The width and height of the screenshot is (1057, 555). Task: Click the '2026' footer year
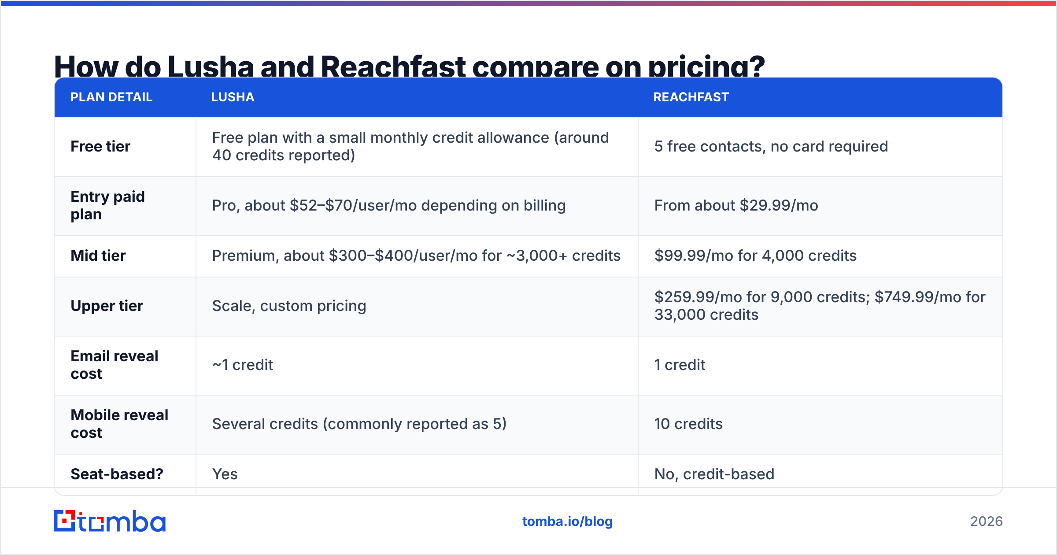pos(987,522)
